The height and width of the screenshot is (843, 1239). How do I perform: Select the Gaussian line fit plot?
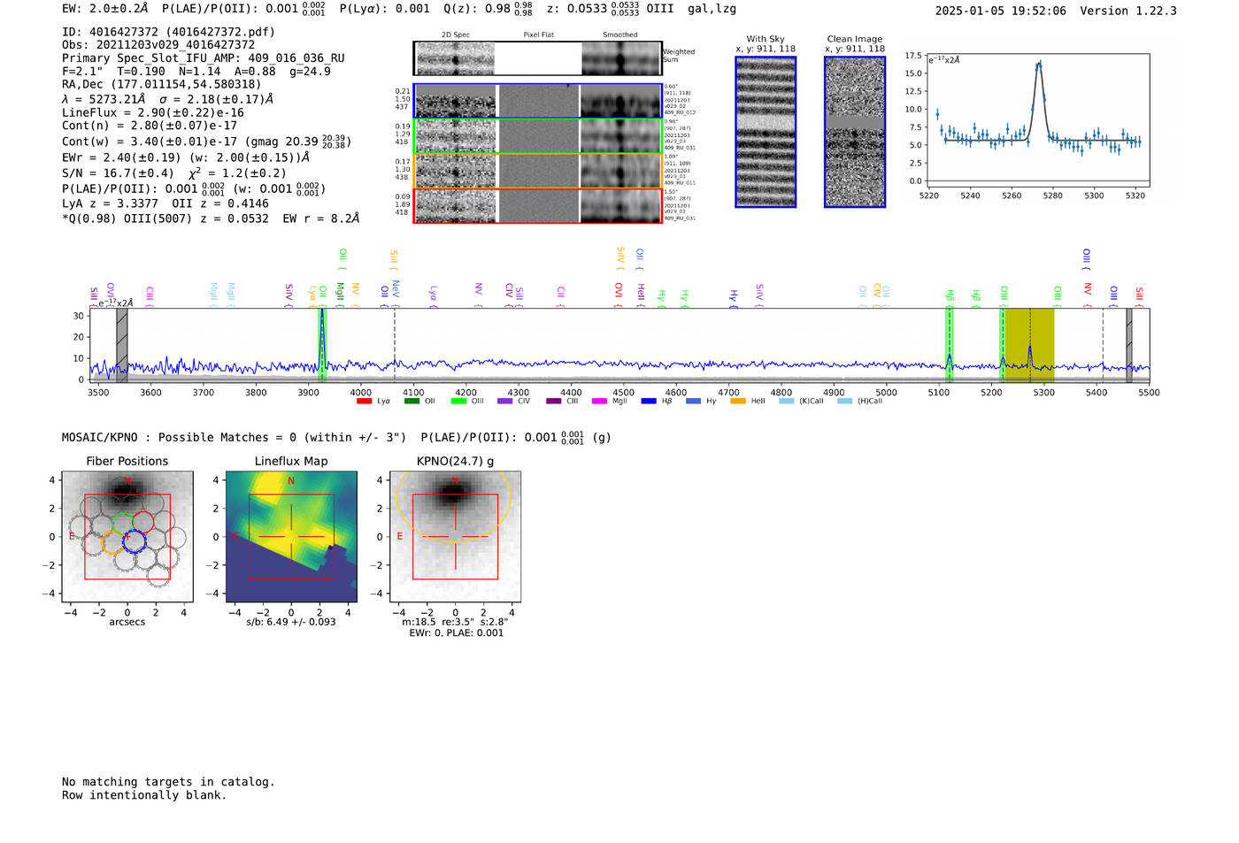pyautogui.click(x=1038, y=119)
